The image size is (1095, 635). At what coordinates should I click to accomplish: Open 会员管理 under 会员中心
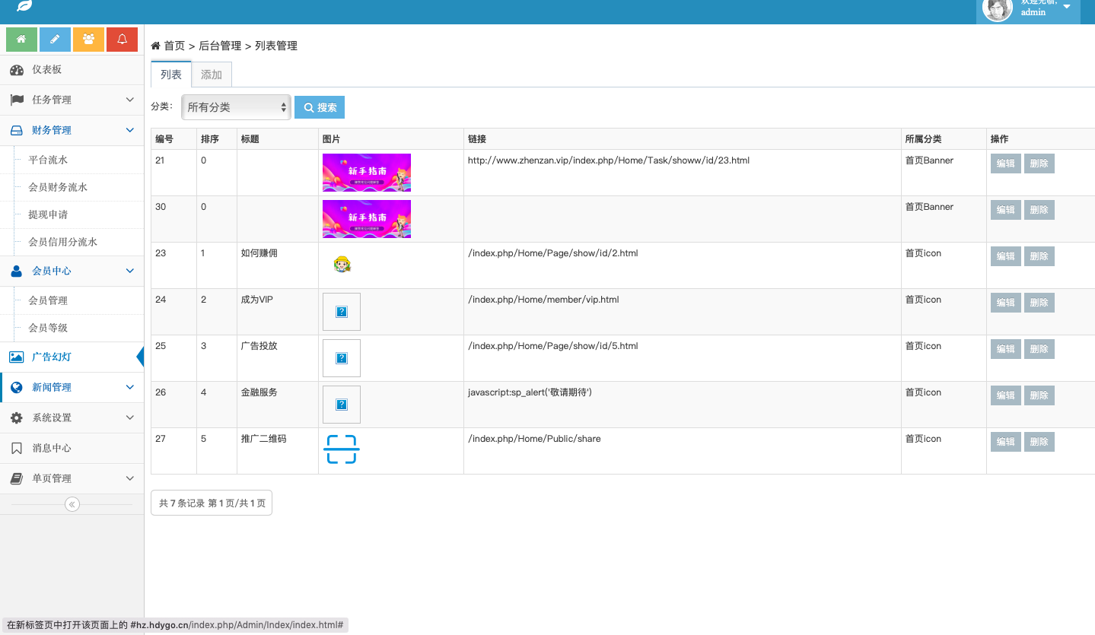[x=48, y=300]
